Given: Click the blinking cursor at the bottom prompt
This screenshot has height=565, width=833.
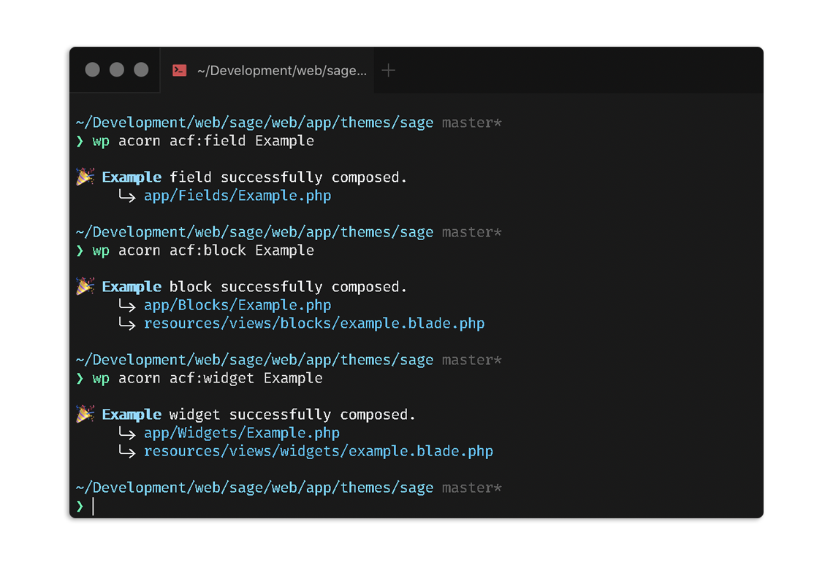Looking at the screenshot, I should 94,506.
